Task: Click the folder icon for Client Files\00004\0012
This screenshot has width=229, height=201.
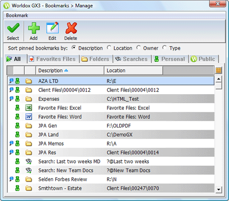Action: (28, 90)
